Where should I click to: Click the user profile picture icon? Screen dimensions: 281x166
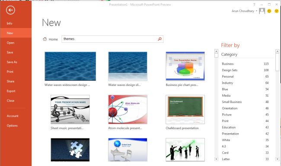(262, 11)
